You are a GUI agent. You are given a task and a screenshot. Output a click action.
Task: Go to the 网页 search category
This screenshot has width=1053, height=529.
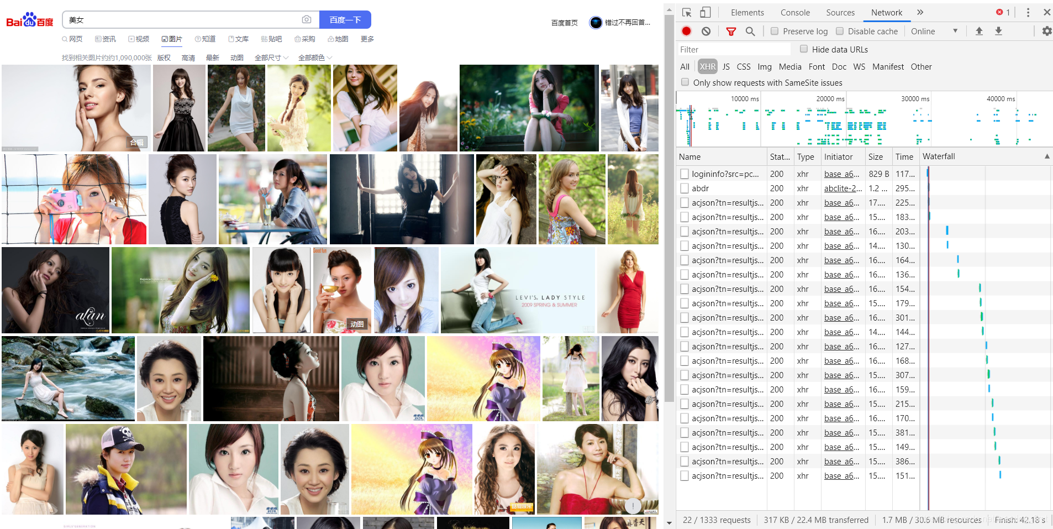[x=72, y=39]
